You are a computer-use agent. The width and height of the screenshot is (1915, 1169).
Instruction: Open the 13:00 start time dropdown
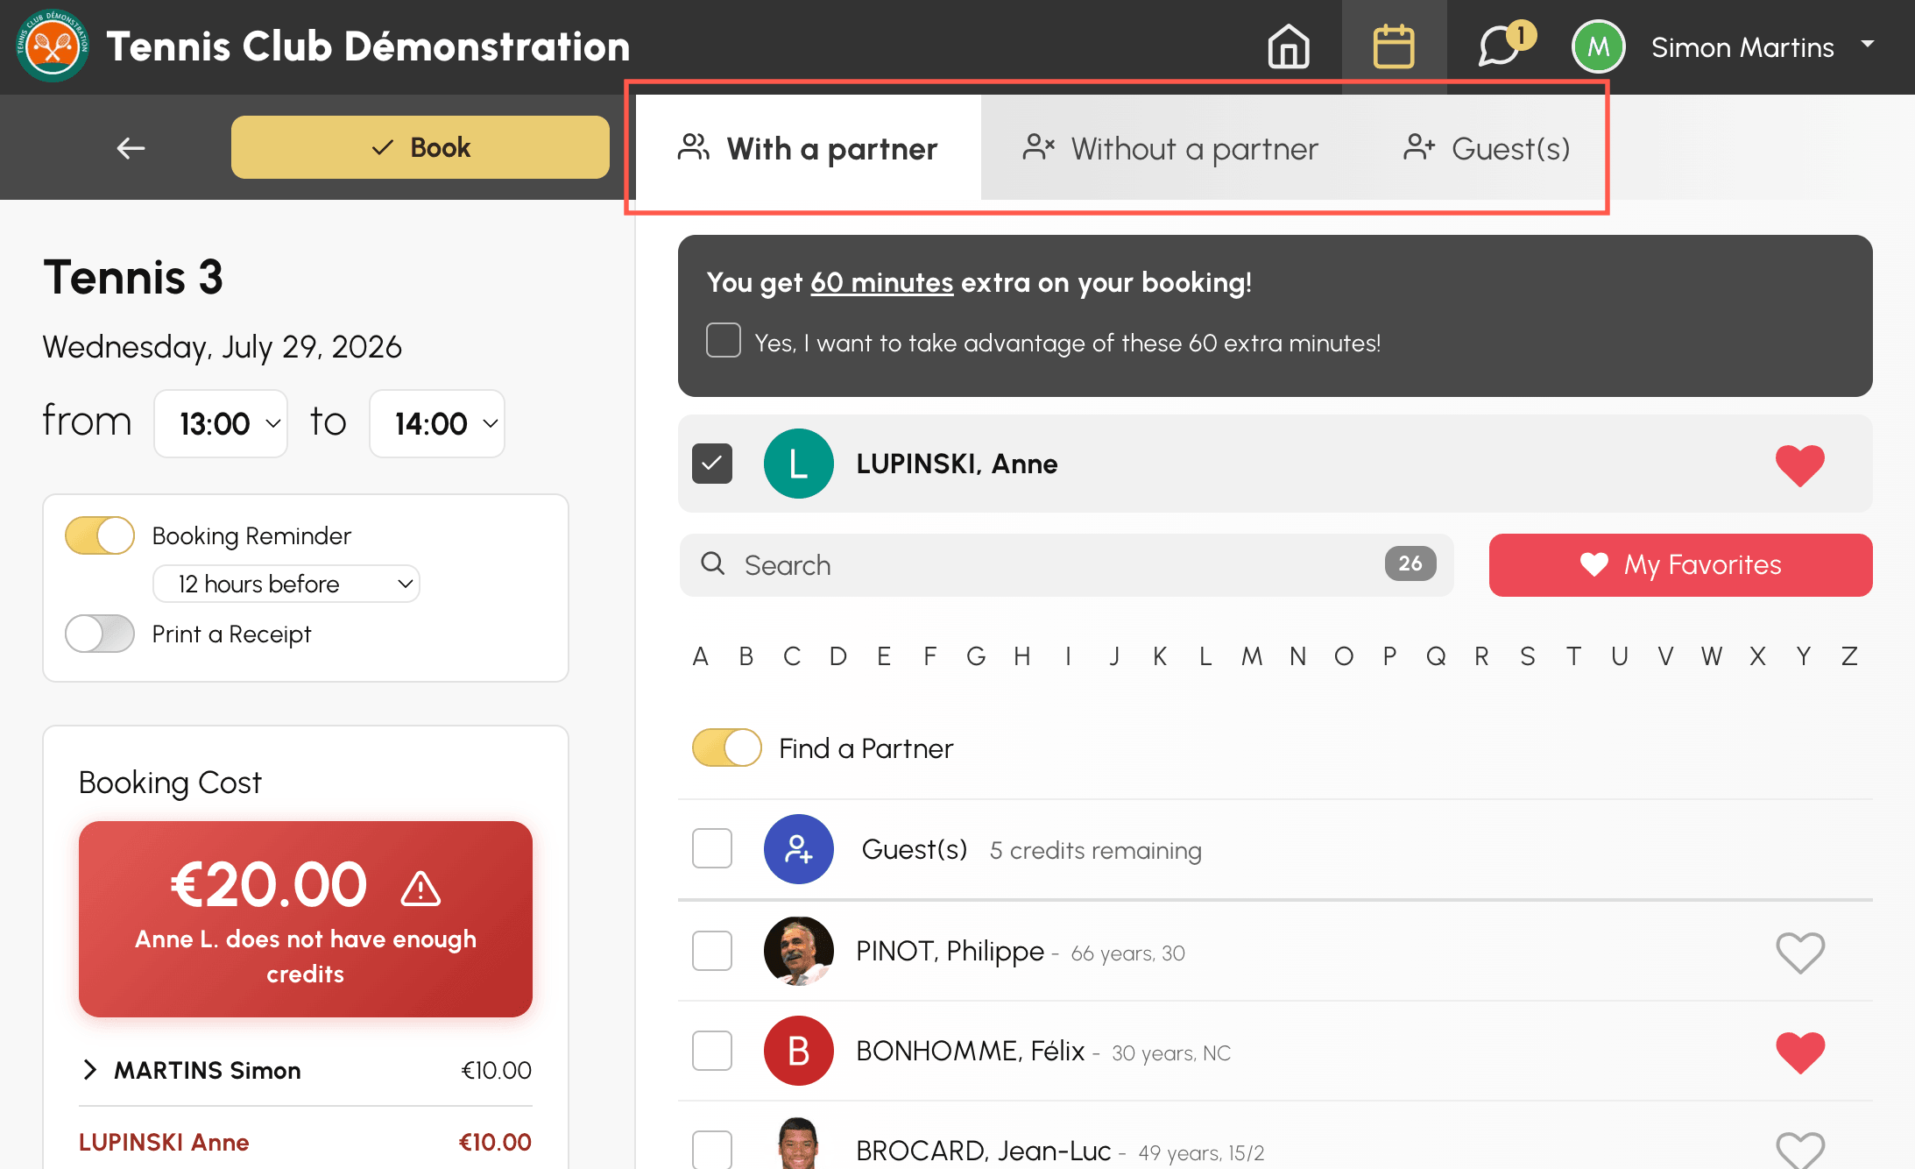(221, 423)
